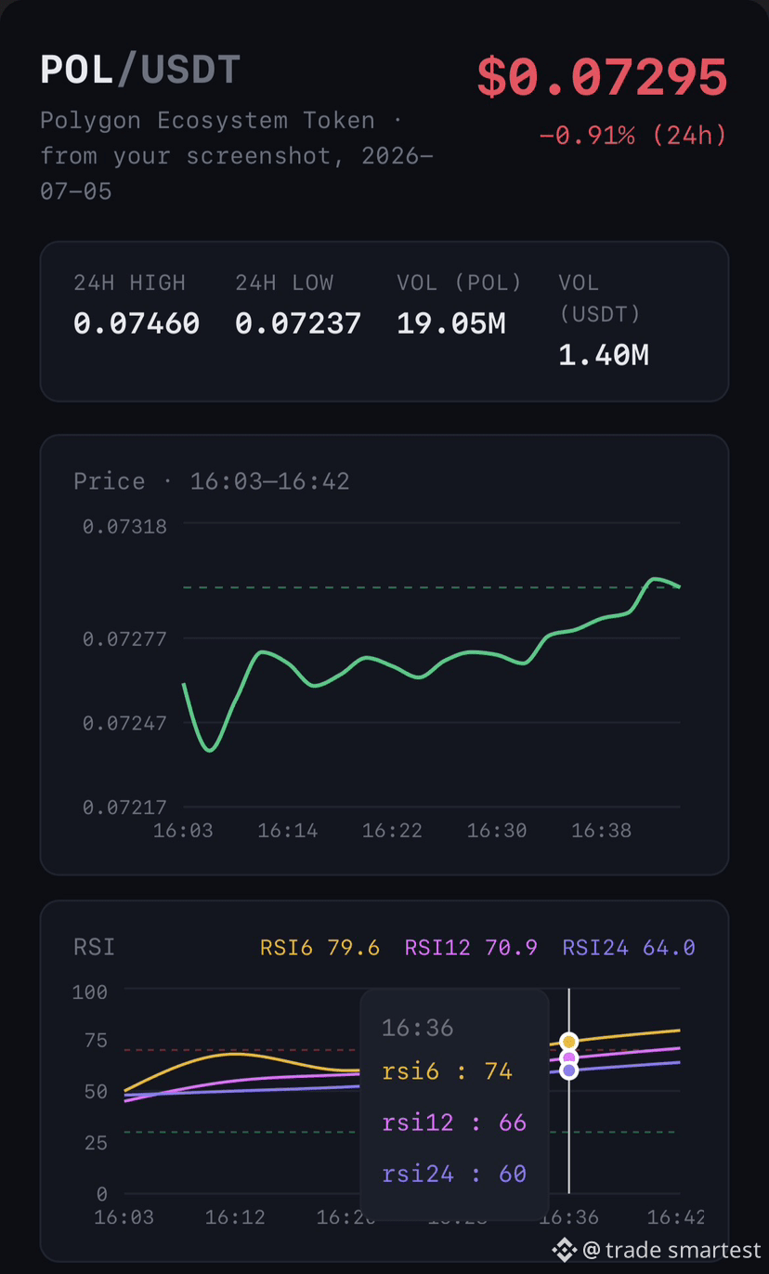This screenshot has width=769, height=1274.
Task: Click the VOL (POL) value 19.05M
Action: point(451,323)
